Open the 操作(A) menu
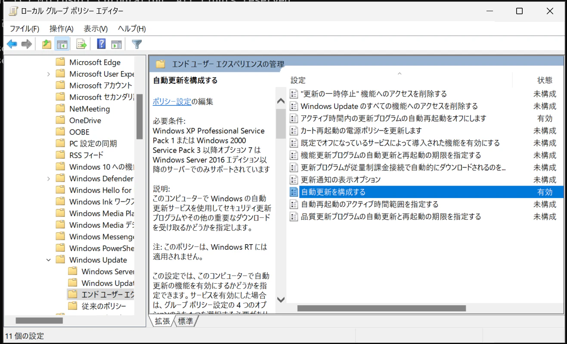The image size is (567, 344). pos(62,29)
